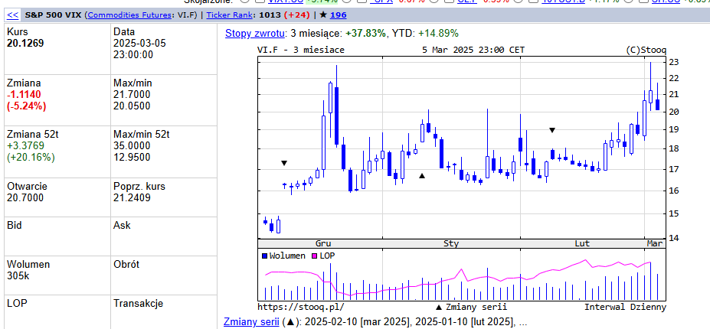Click the https://stooq.pl/ text in the chart
Screen dimensions: 710x329
(x=301, y=307)
